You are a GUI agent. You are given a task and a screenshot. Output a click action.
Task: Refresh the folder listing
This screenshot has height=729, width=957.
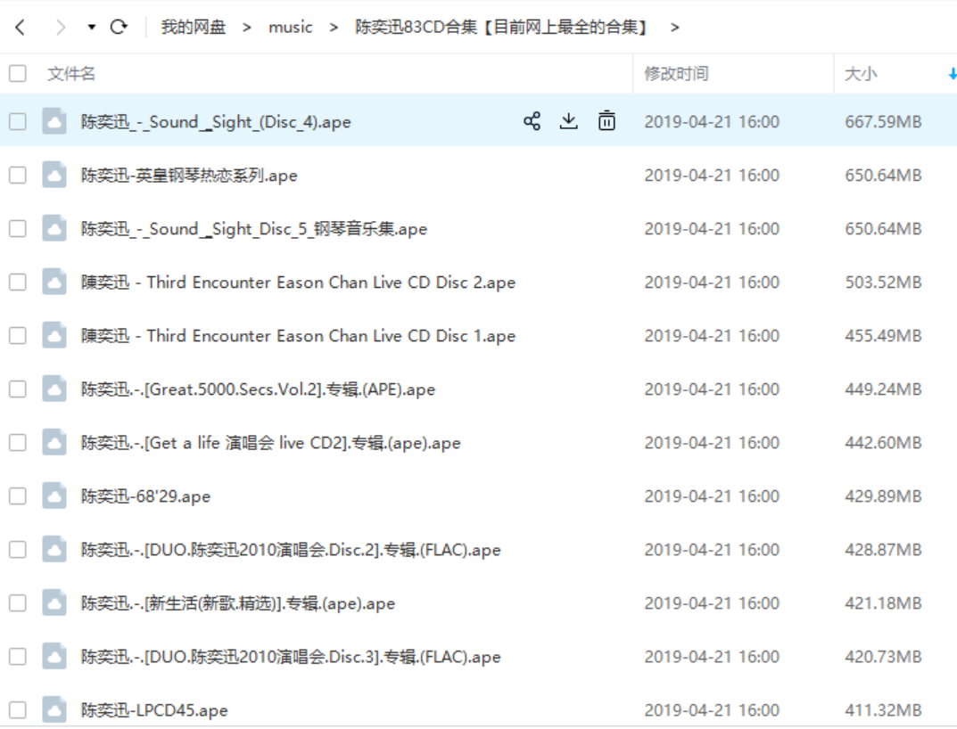pos(119,27)
